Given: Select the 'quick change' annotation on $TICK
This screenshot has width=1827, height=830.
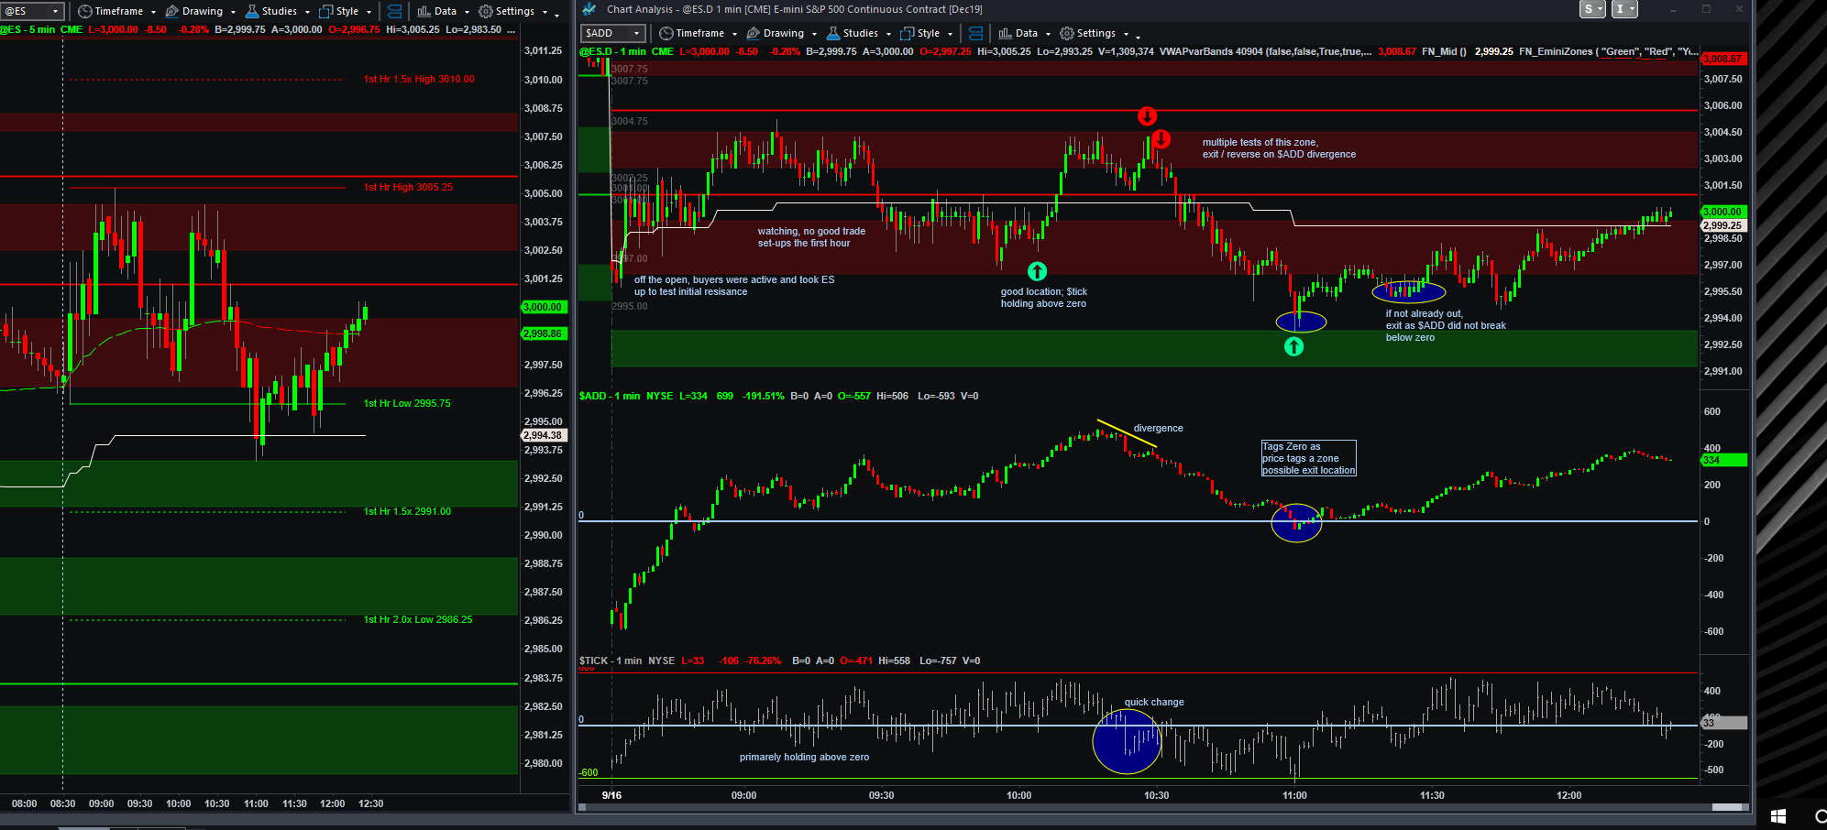Looking at the screenshot, I should coord(1154,702).
